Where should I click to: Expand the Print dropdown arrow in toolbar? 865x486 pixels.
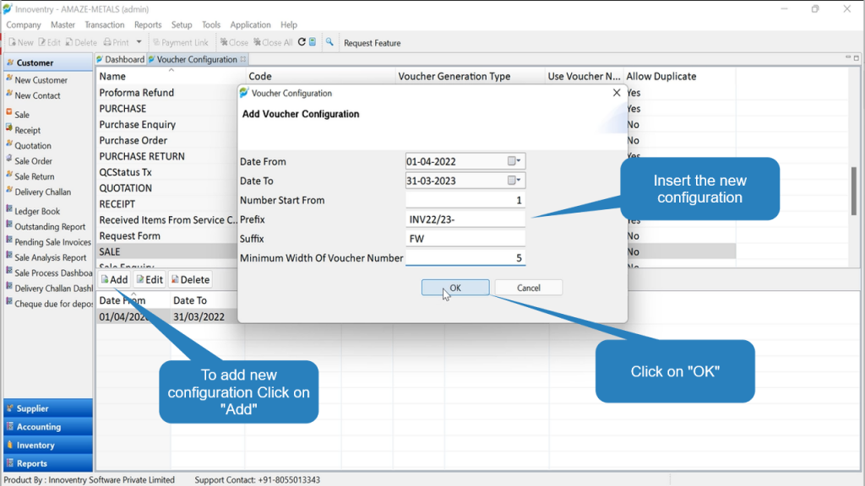coord(139,42)
